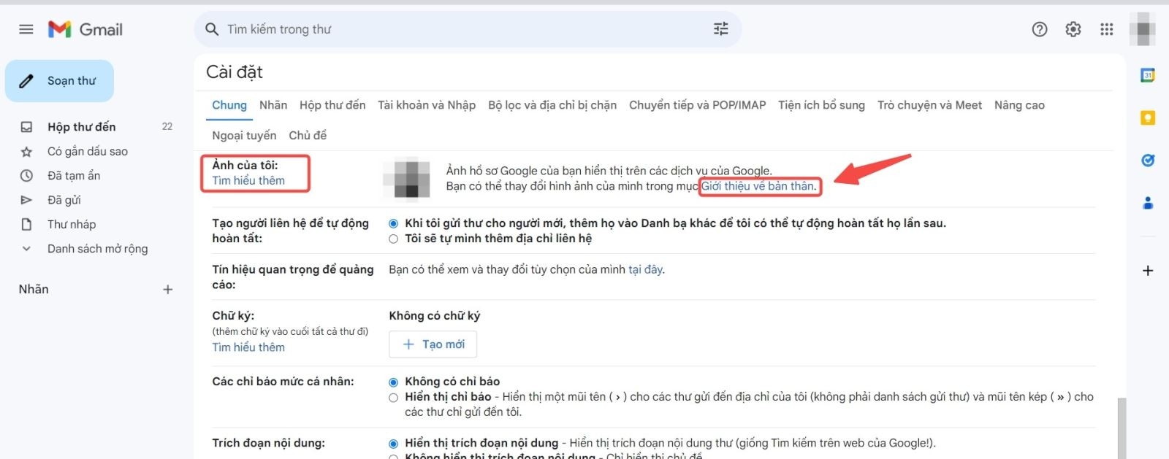Click the profile picture thumbnail in settings
The height and width of the screenshot is (459, 1169).
(406, 178)
